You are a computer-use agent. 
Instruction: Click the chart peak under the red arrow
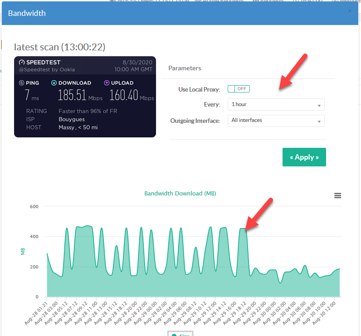(244, 229)
